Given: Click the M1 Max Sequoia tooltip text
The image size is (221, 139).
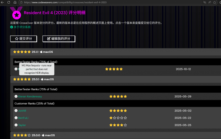Looking at the screenshot, I should point(37,69).
